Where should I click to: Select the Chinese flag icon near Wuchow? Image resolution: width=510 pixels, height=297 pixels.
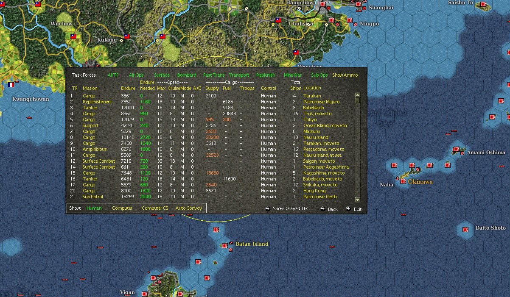[73, 36]
